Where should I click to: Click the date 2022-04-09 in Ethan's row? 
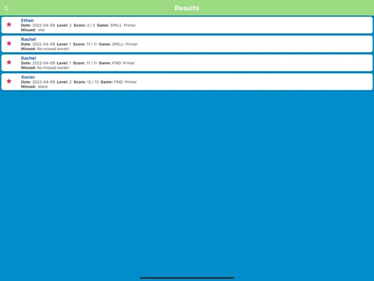pos(43,25)
